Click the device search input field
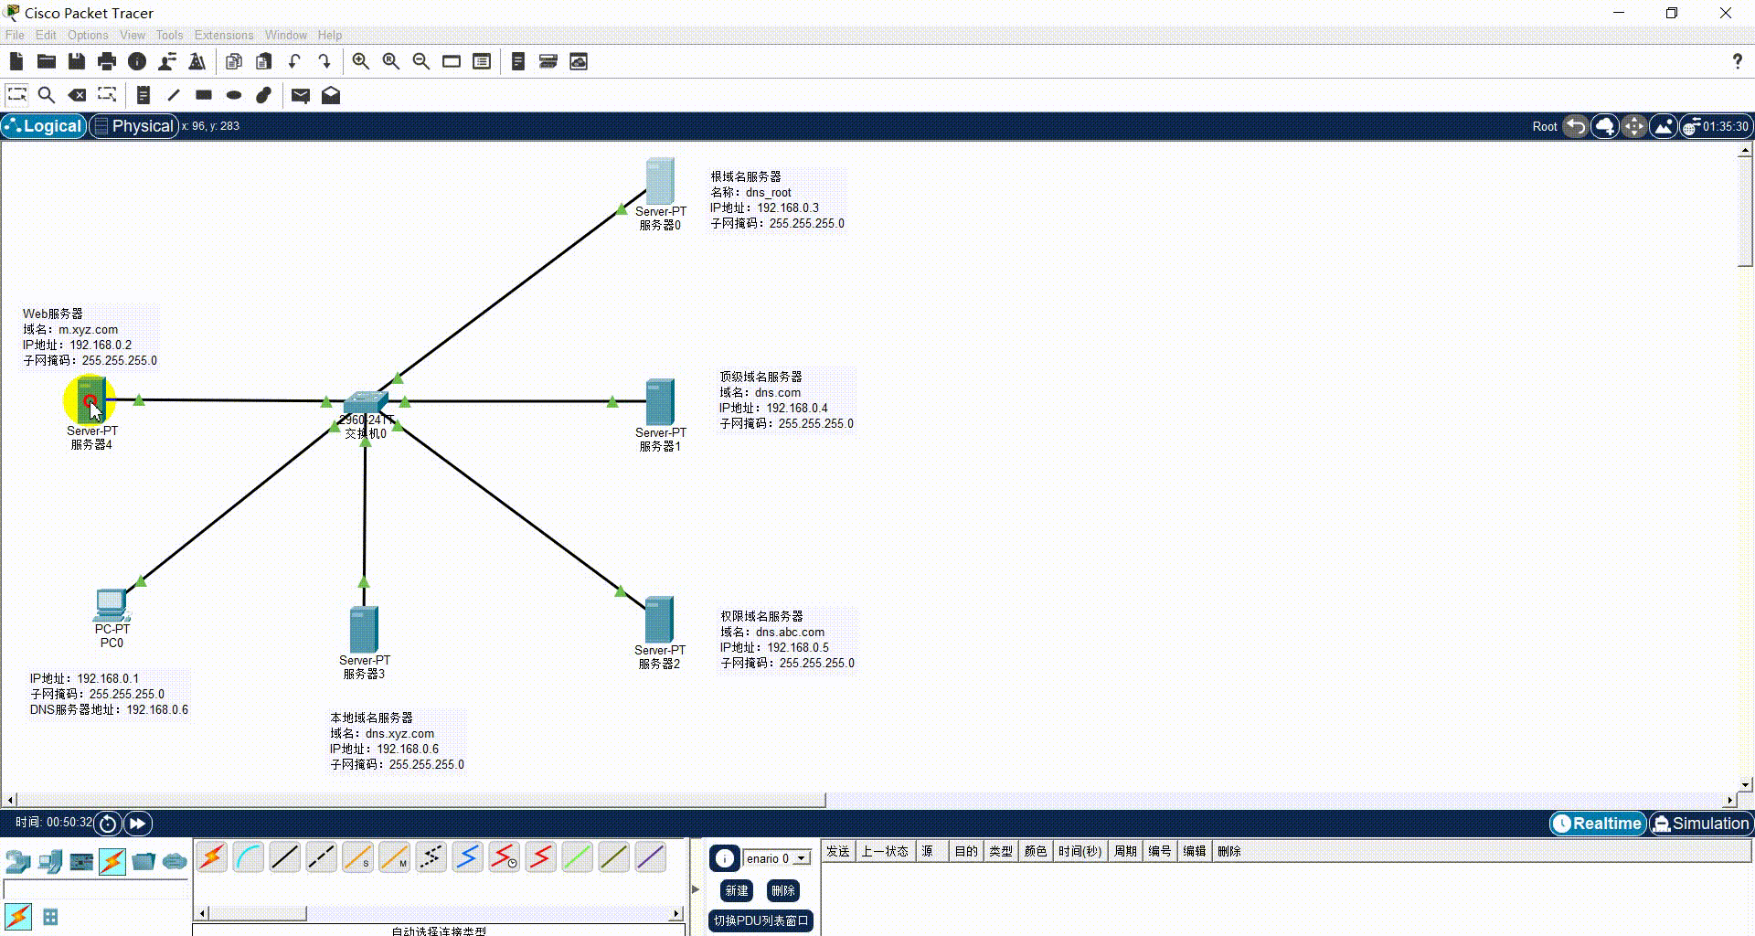 point(95,889)
